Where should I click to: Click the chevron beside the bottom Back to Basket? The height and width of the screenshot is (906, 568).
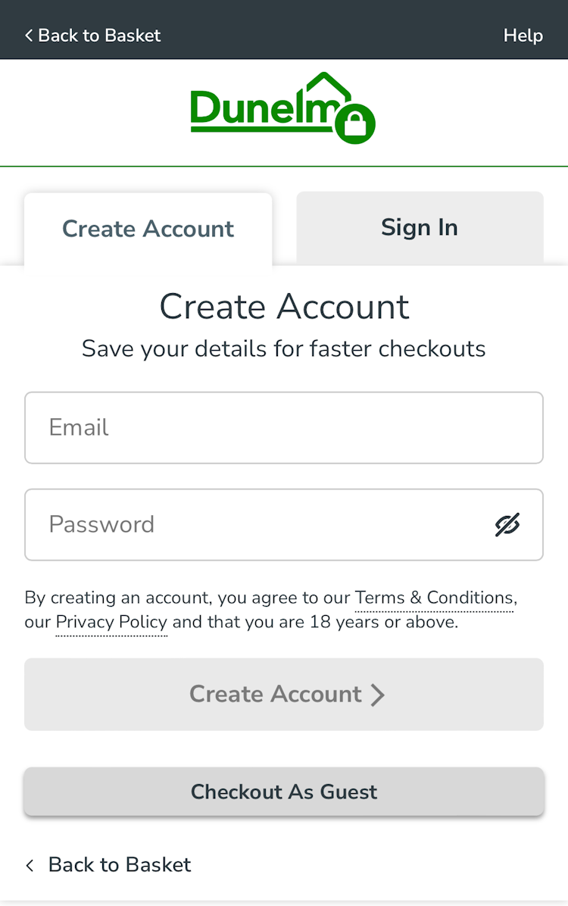[30, 865]
